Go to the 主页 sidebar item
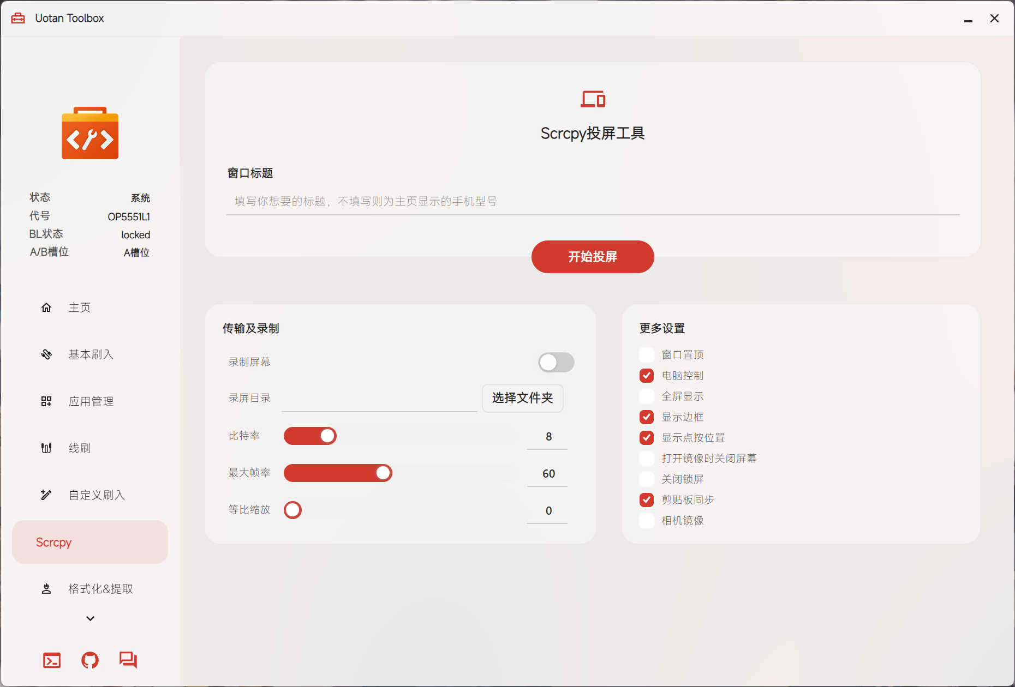The height and width of the screenshot is (687, 1015). pos(90,308)
